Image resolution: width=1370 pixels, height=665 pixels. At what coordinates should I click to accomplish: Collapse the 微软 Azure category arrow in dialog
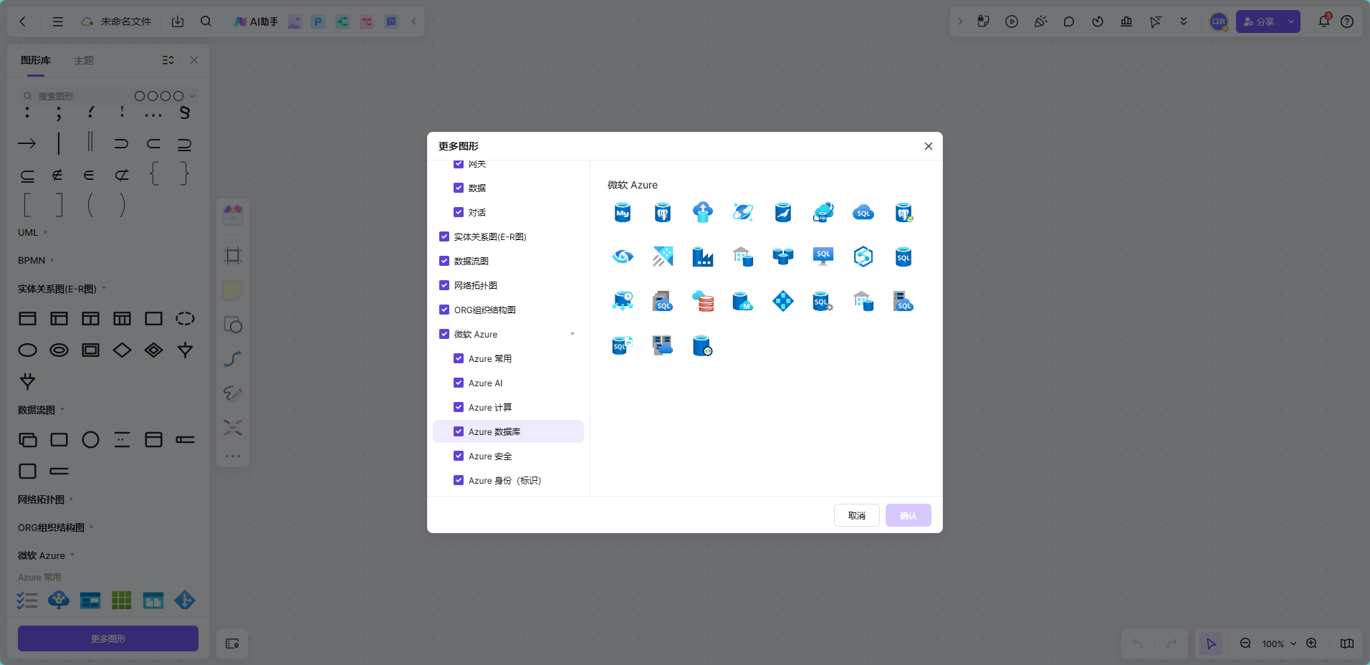coord(572,334)
